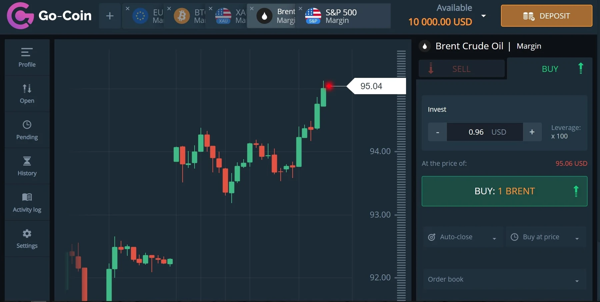The image size is (600, 302).
Task: Click the EU flag icon in tab
Action: (140, 16)
